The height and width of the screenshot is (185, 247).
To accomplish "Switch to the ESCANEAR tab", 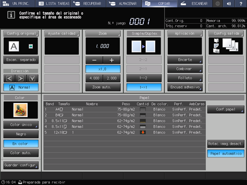I will (x=195, y=3).
